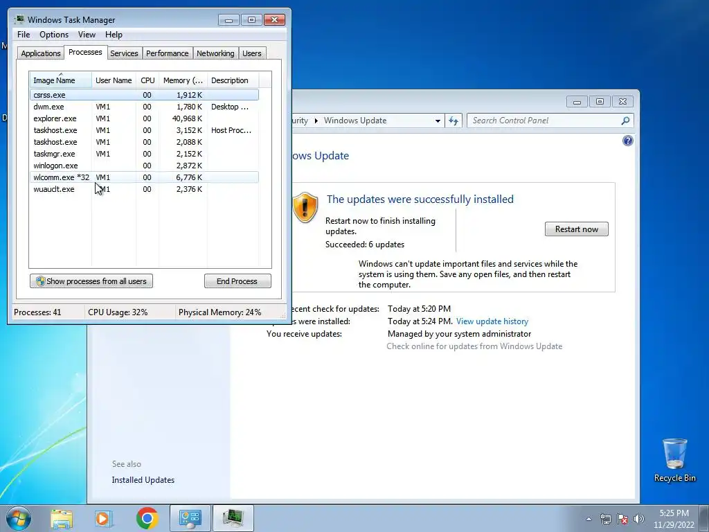709x532 pixels.
Task: Launch Windows Media Player from the taskbar
Action: click(104, 518)
